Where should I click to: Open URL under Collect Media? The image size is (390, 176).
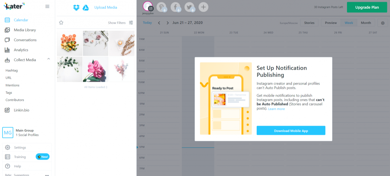coord(8,78)
